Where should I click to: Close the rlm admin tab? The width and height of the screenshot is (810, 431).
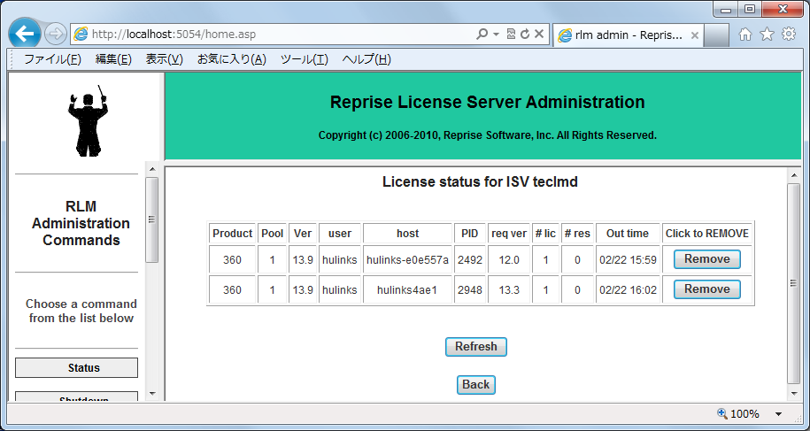(x=694, y=35)
